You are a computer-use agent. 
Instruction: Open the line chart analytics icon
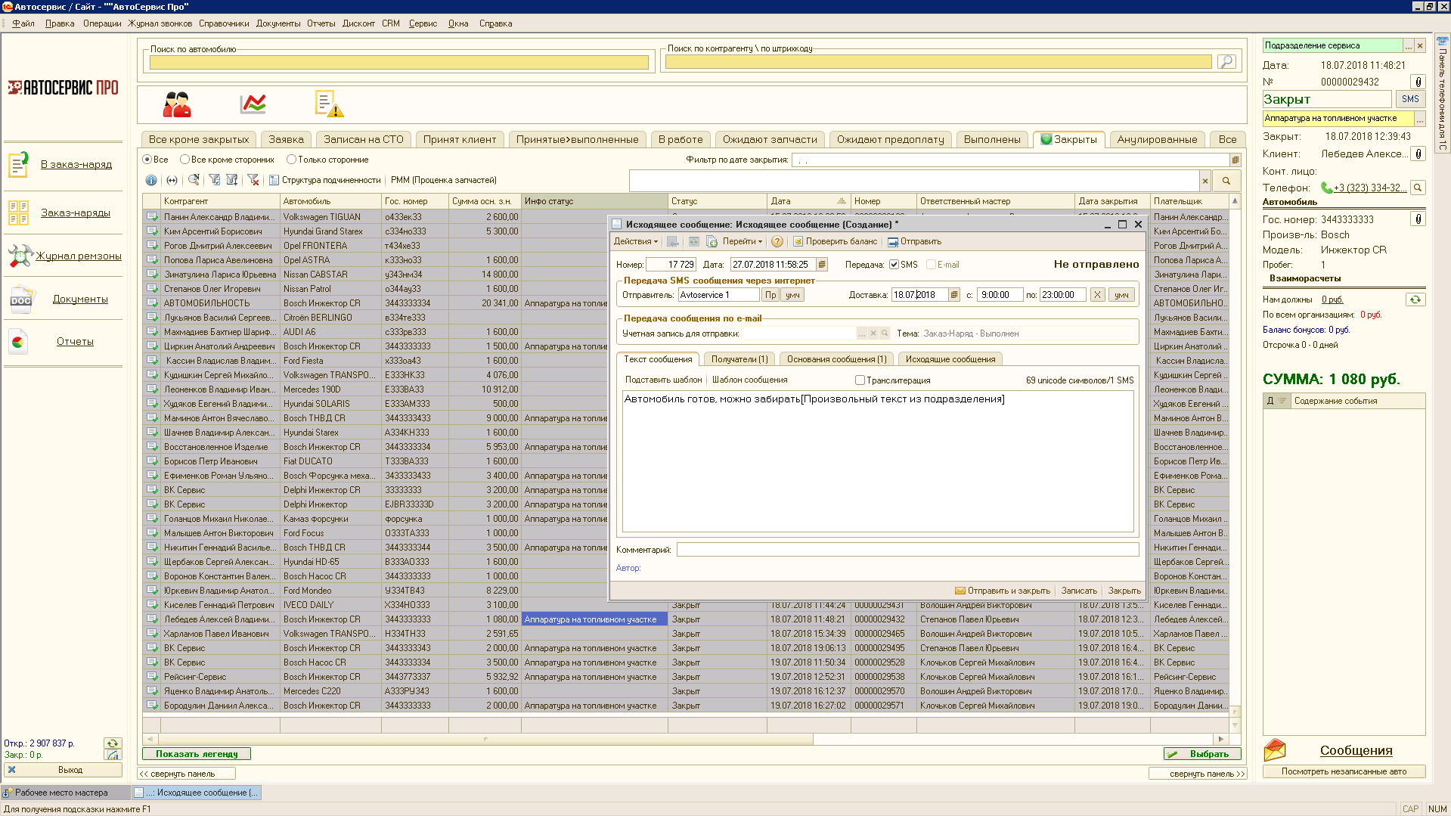coord(253,104)
